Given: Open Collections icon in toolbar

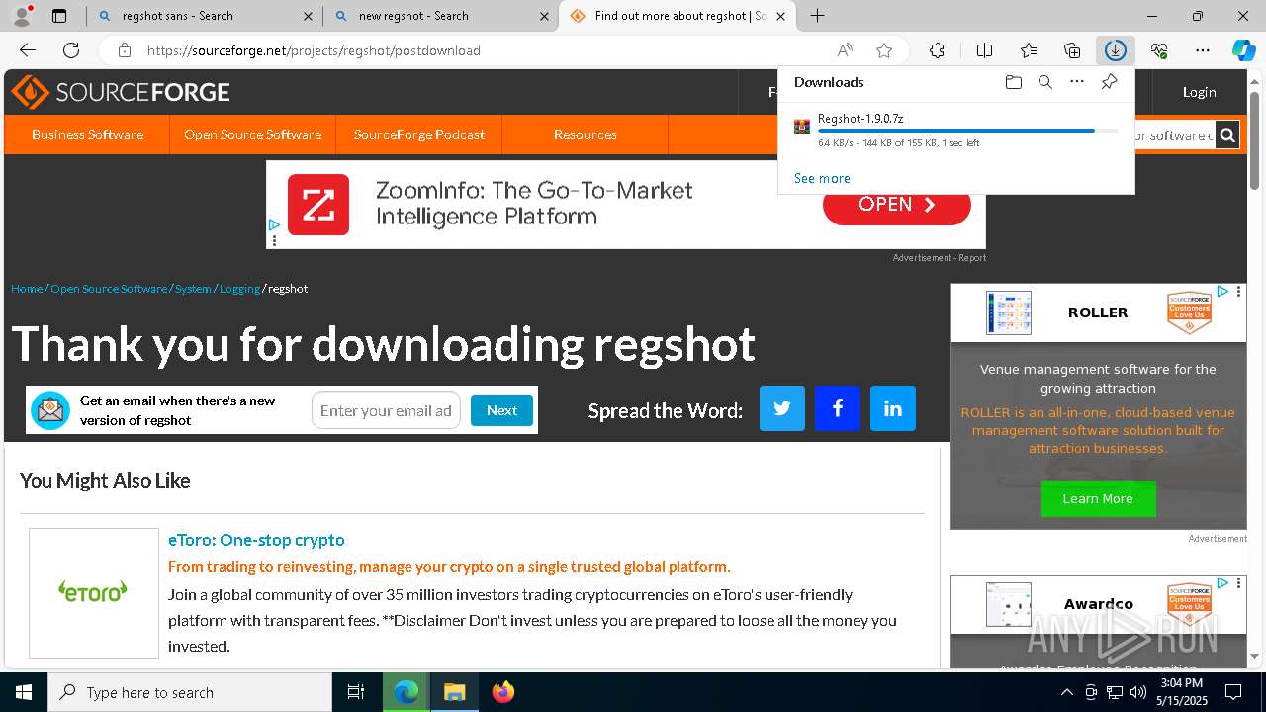Looking at the screenshot, I should (1072, 50).
